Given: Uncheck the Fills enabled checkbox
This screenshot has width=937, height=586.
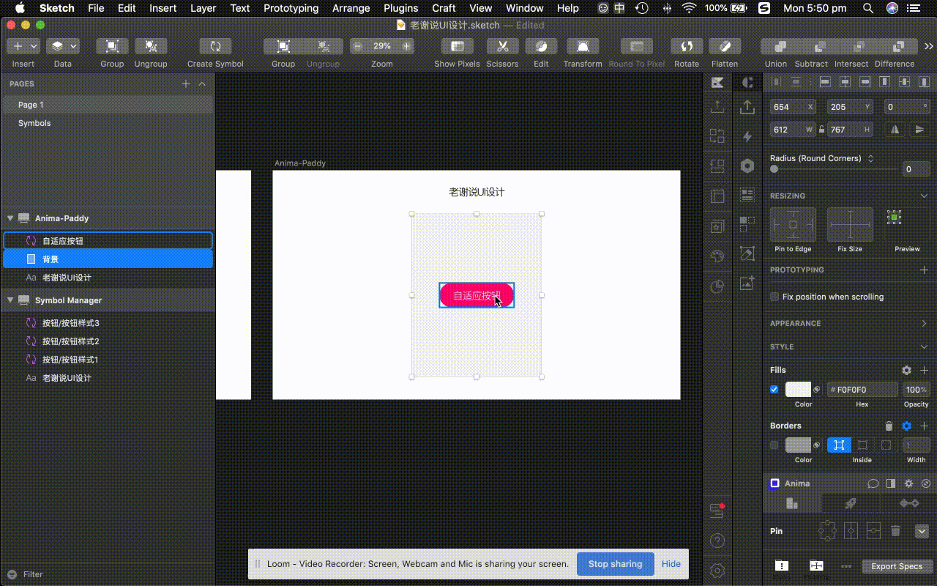Looking at the screenshot, I should pos(774,390).
